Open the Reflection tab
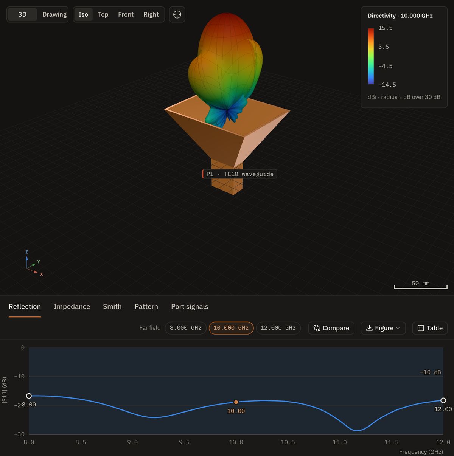The width and height of the screenshot is (454, 456). point(25,307)
